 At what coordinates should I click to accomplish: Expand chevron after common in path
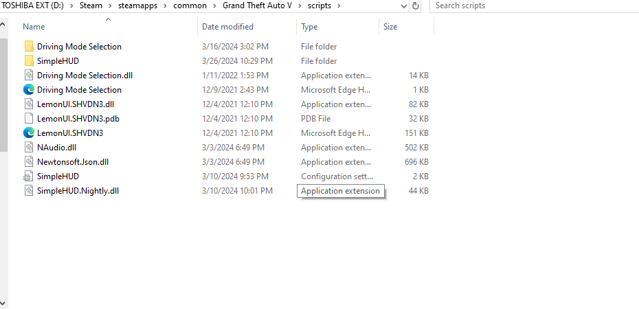click(214, 5)
